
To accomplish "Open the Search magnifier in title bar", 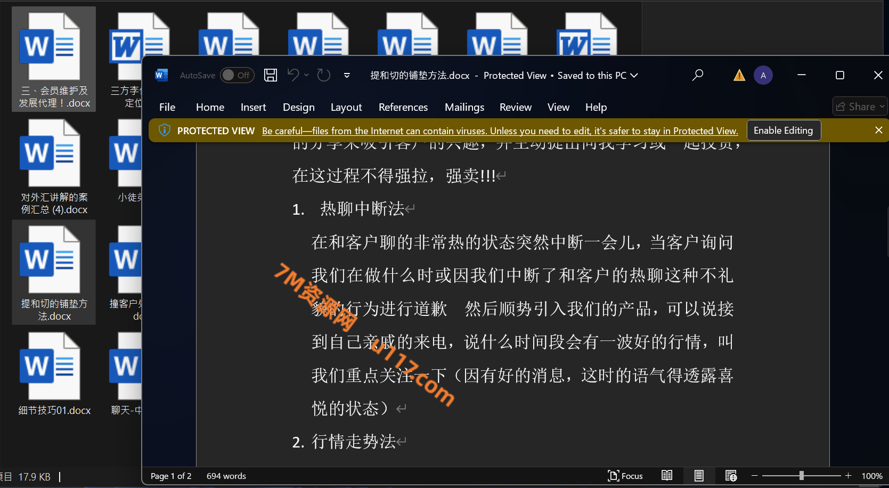I will (x=697, y=75).
